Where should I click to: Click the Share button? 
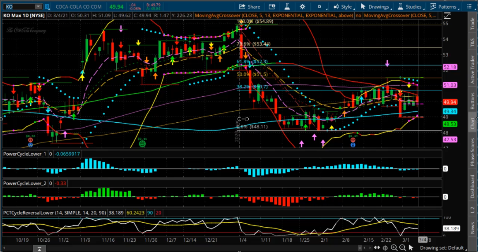[250, 7]
